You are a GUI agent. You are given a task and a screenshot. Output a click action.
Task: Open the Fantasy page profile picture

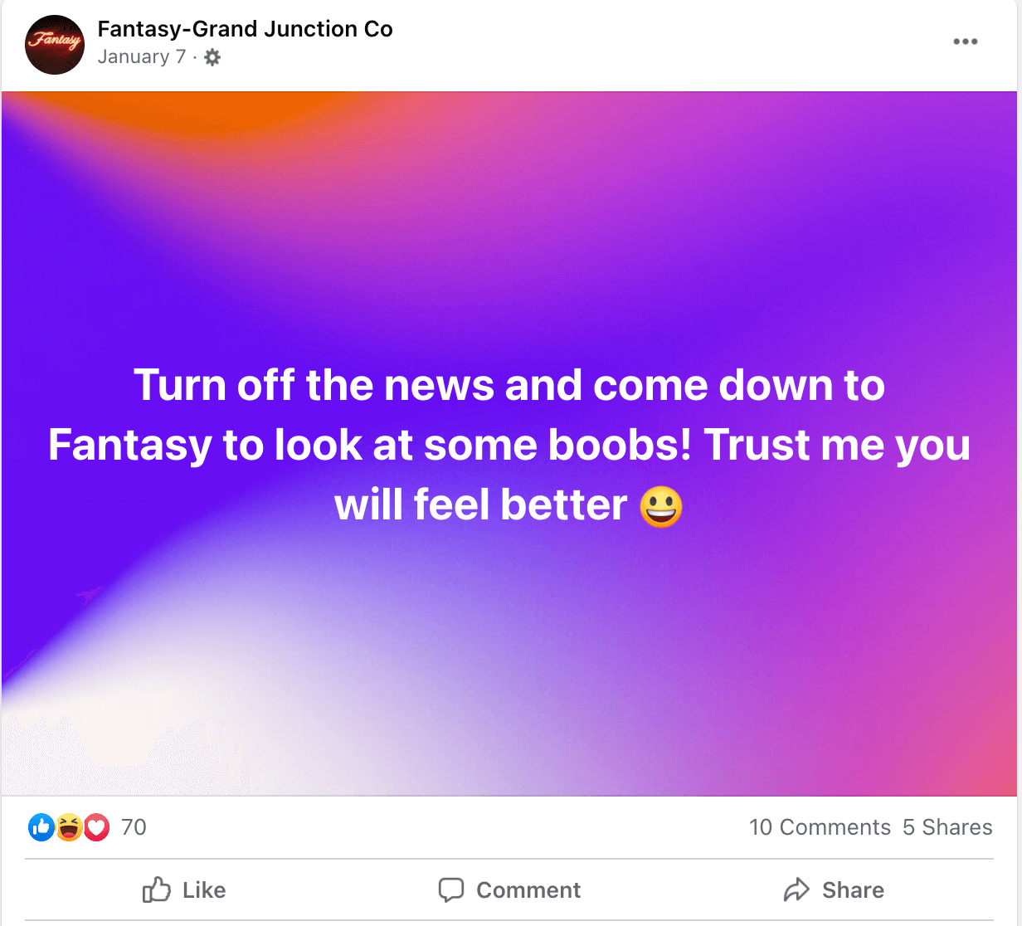tap(55, 45)
